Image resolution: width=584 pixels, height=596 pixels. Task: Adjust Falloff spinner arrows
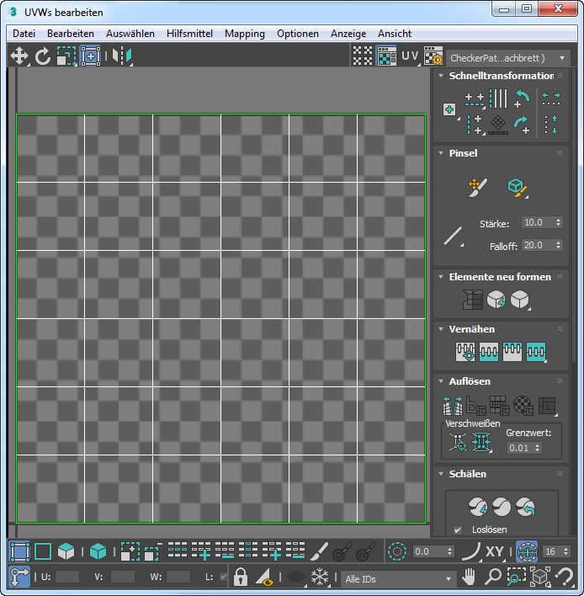click(x=558, y=246)
